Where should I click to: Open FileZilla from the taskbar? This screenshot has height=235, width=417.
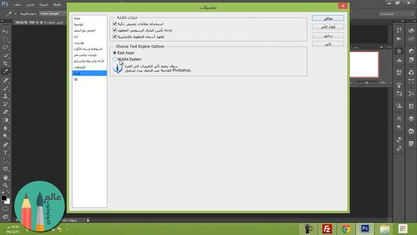coord(327,229)
